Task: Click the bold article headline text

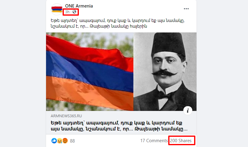Action: click(119, 126)
